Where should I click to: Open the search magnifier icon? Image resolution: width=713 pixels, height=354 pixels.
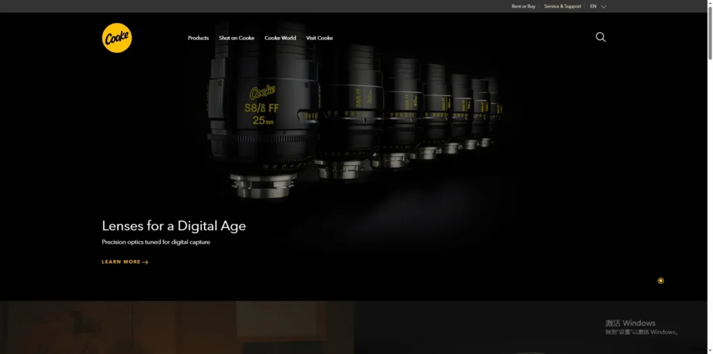pos(600,37)
